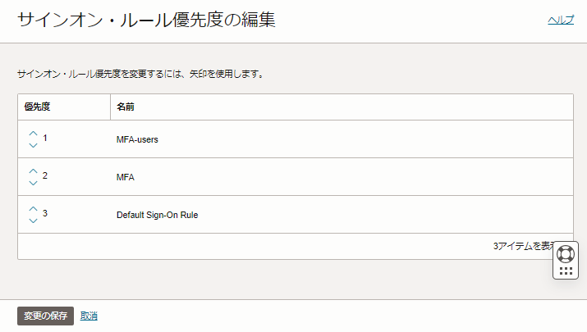
Task: Click down arrow for MFA rule
Action: 33,183
